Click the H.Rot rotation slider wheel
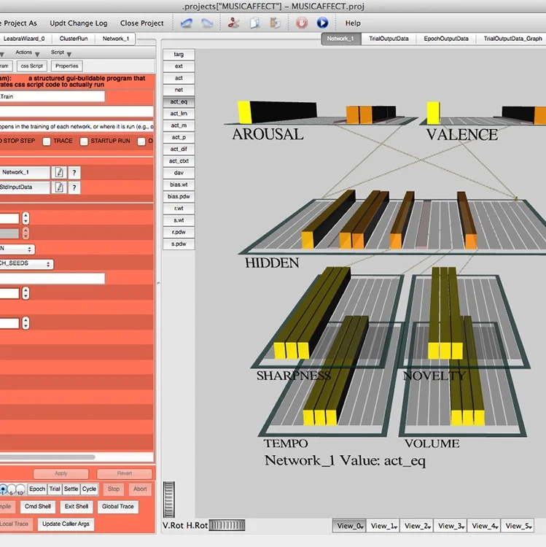The height and width of the screenshot is (547, 546). (x=227, y=525)
